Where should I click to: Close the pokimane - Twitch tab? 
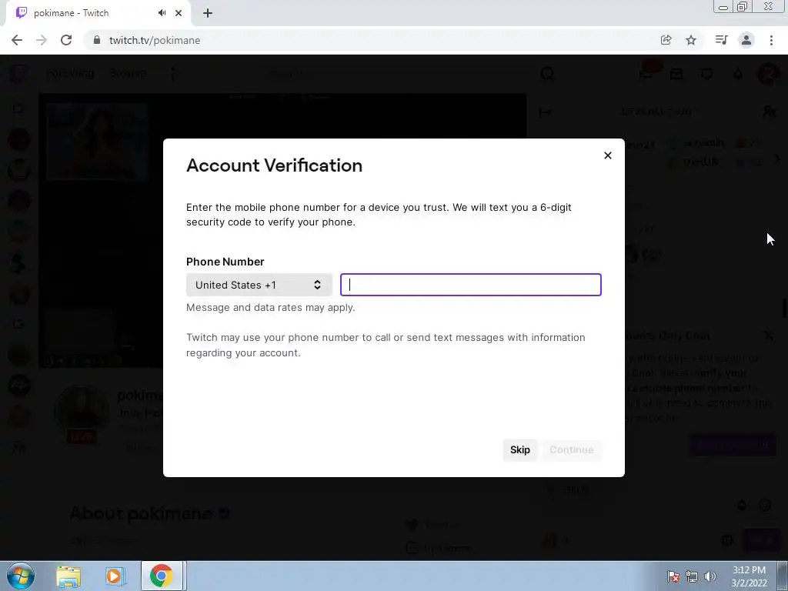[179, 13]
